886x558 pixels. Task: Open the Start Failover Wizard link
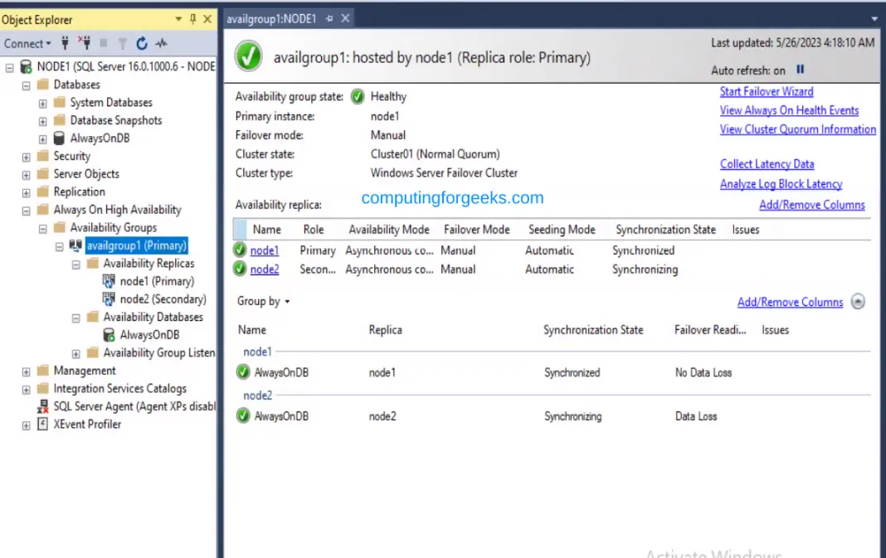[766, 92]
